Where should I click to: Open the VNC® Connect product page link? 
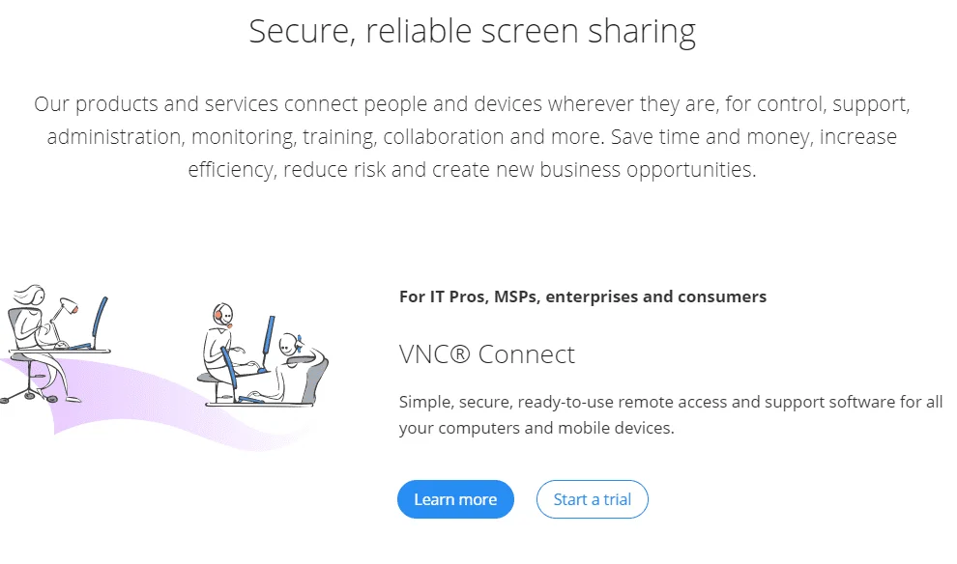(x=486, y=354)
